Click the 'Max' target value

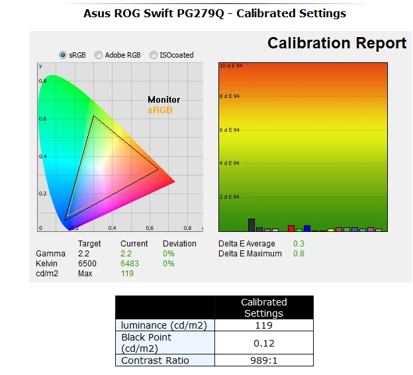85,274
